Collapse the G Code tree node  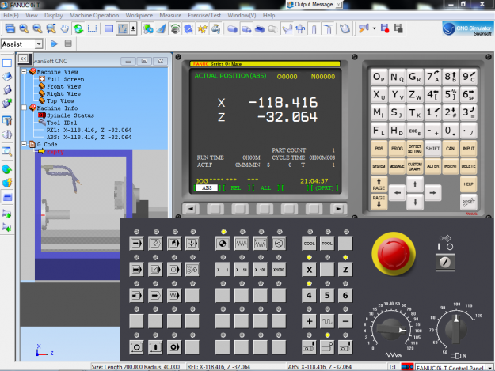click(x=24, y=144)
